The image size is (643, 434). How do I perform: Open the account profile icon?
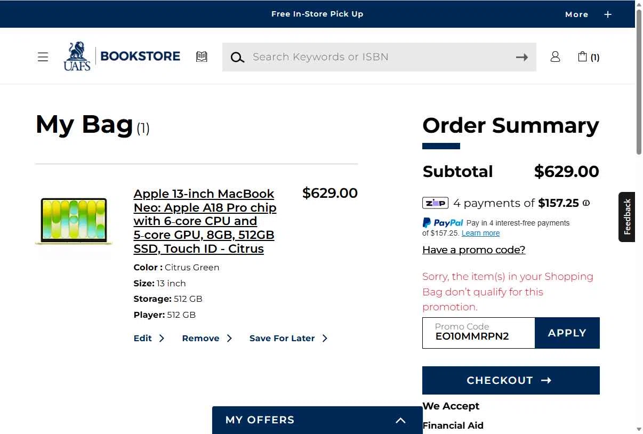[555, 57]
